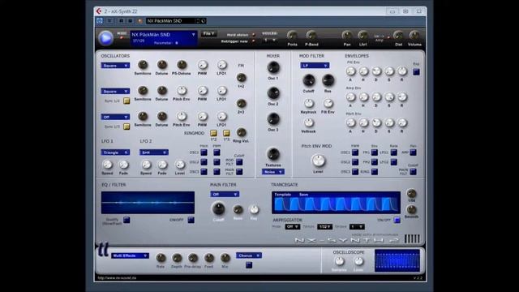Click the Dist knob in top bar
Viewport: 519px width, 292px height.
click(398, 35)
